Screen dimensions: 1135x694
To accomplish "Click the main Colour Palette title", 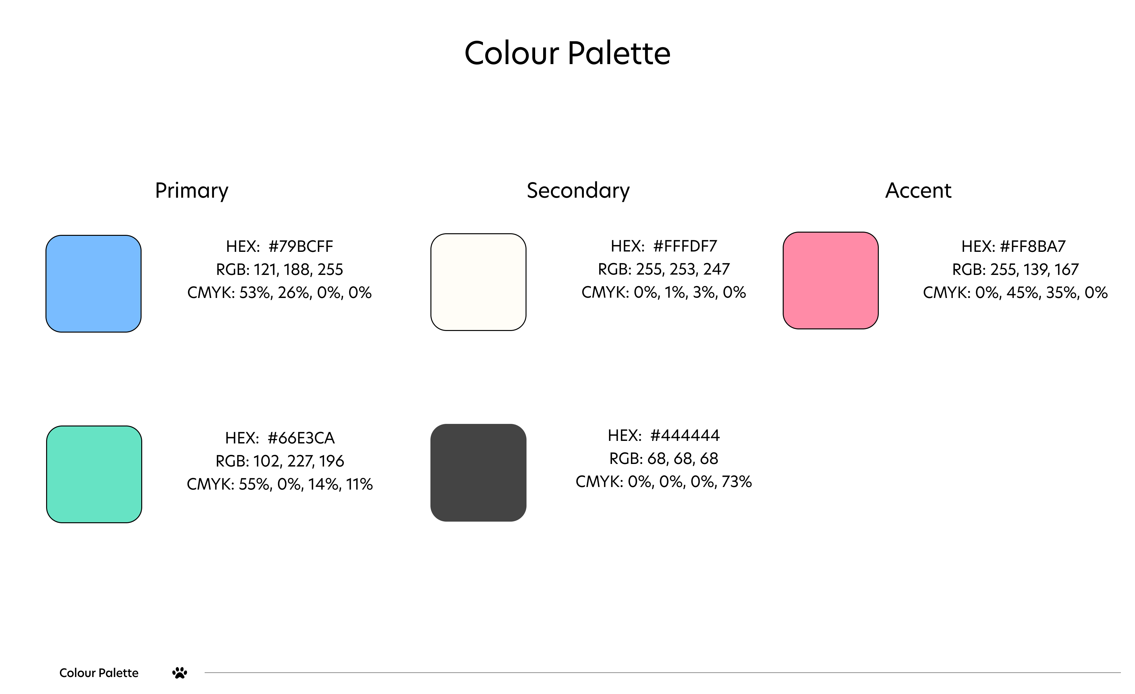I will pos(567,53).
